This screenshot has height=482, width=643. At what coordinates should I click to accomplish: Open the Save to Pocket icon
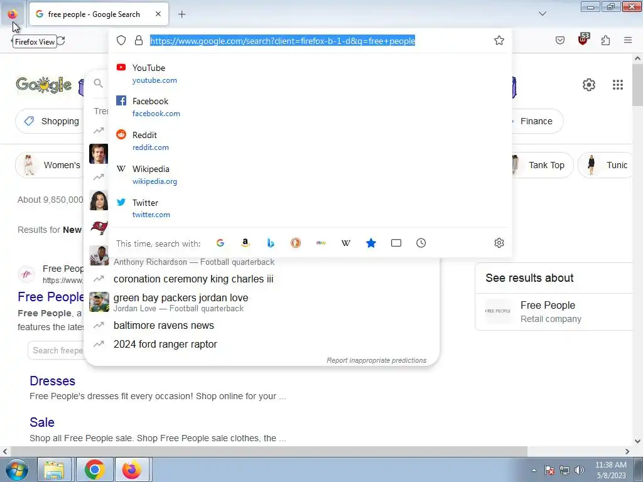point(559,40)
